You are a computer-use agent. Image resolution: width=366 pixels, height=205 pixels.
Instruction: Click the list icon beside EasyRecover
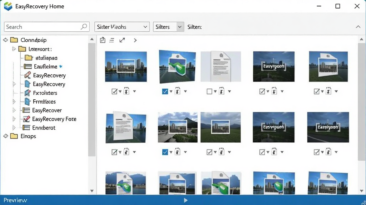pyautogui.click(x=26, y=110)
